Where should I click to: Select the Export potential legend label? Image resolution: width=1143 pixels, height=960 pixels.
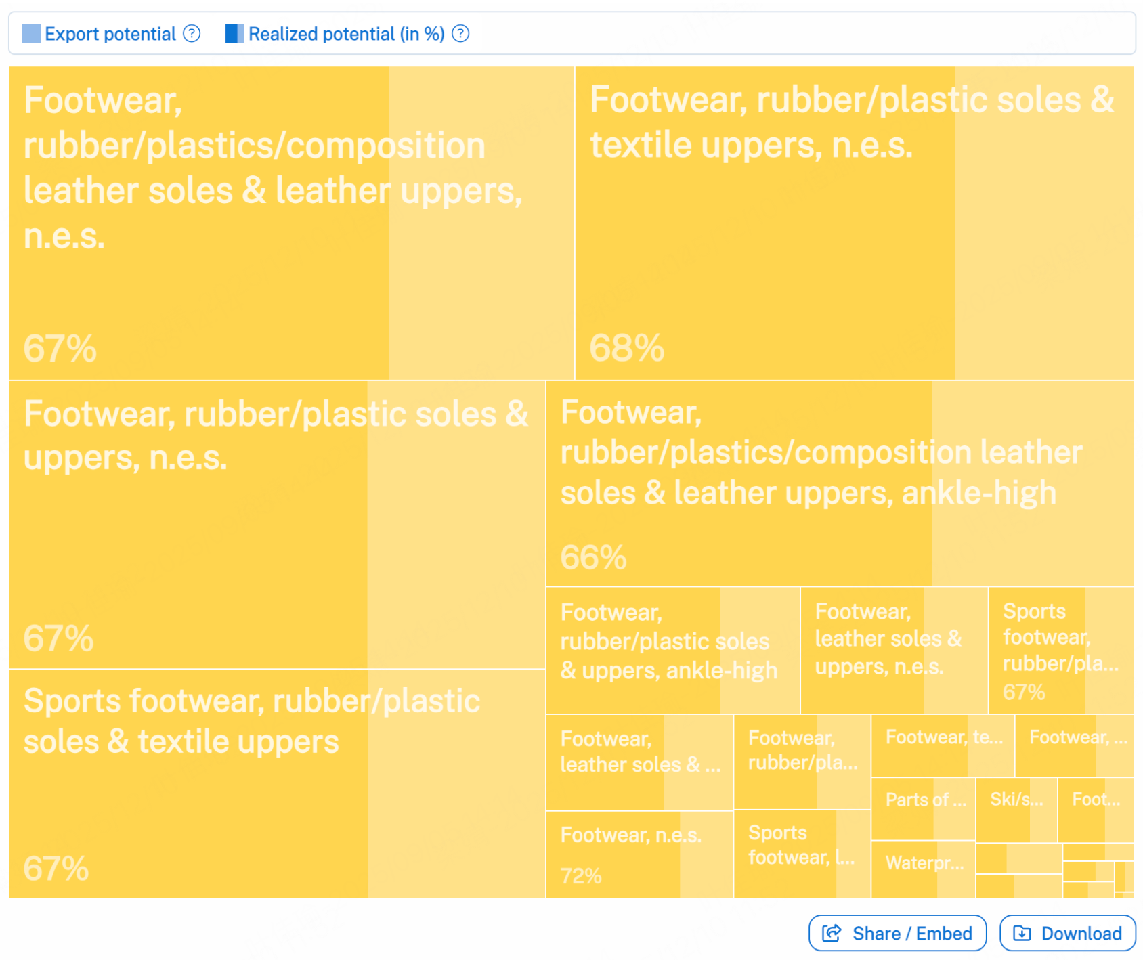tap(110, 34)
